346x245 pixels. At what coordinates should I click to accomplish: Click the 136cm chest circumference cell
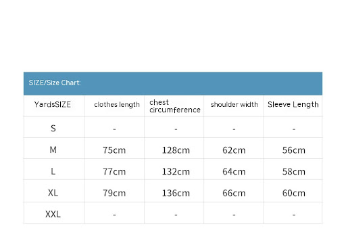click(176, 193)
